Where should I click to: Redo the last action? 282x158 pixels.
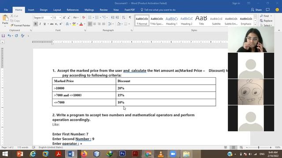pyautogui.click(x=16, y=36)
